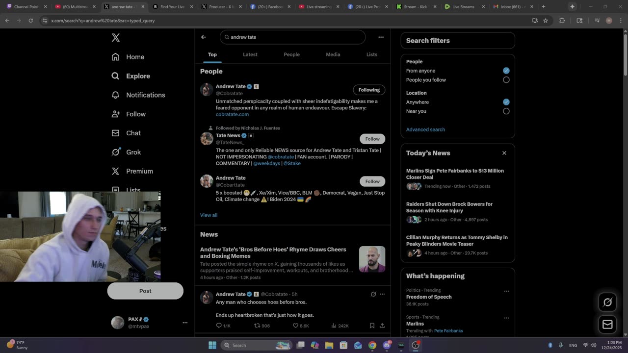Screen dimensions: 628x353
Task: Open a new browser tab
Action: coord(543,7)
